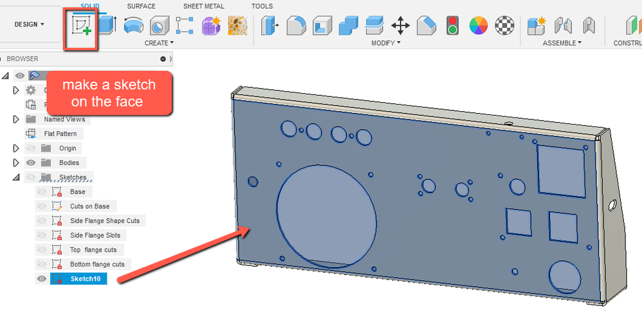
Task: Hide Sketch10 using its eye icon
Action: click(x=41, y=279)
